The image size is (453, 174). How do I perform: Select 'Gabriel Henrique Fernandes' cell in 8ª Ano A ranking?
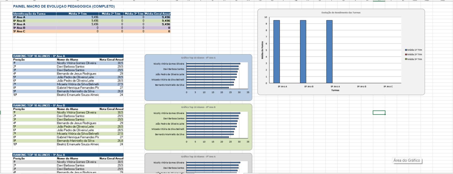click(78, 88)
